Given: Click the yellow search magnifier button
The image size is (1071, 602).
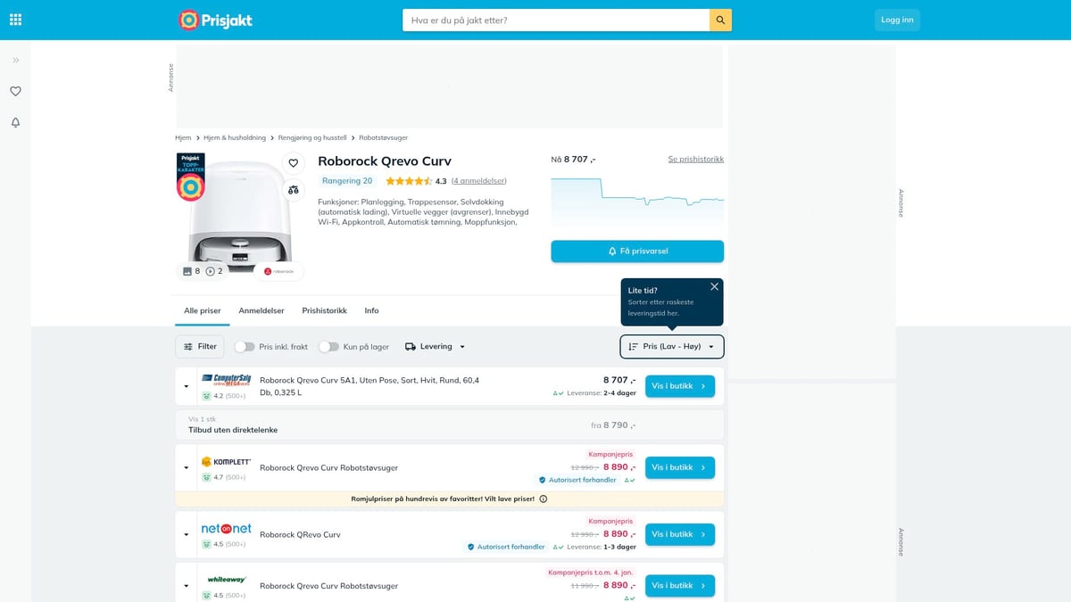Looking at the screenshot, I should [x=720, y=20].
